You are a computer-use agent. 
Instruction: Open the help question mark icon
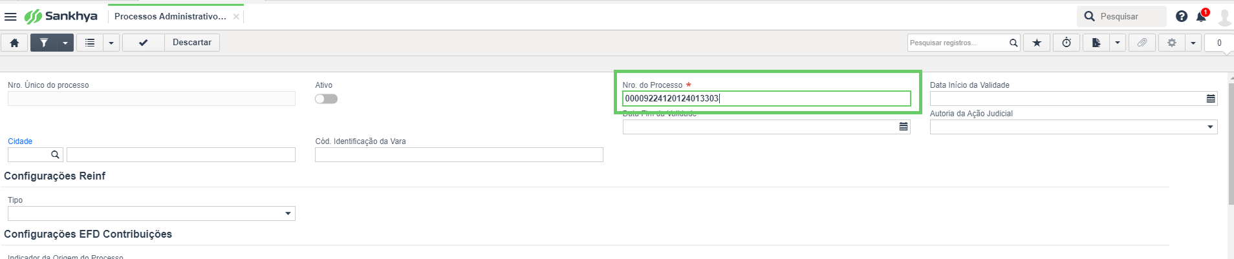[x=1182, y=16]
